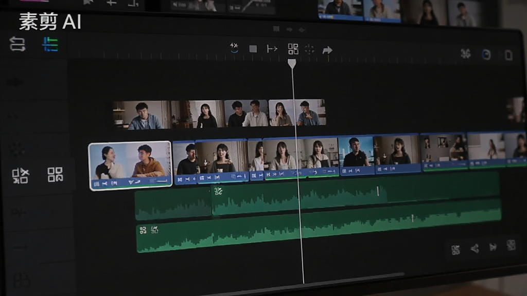Select the trim-to-arrow tool in toolbar
527x296 pixels.
point(272,49)
